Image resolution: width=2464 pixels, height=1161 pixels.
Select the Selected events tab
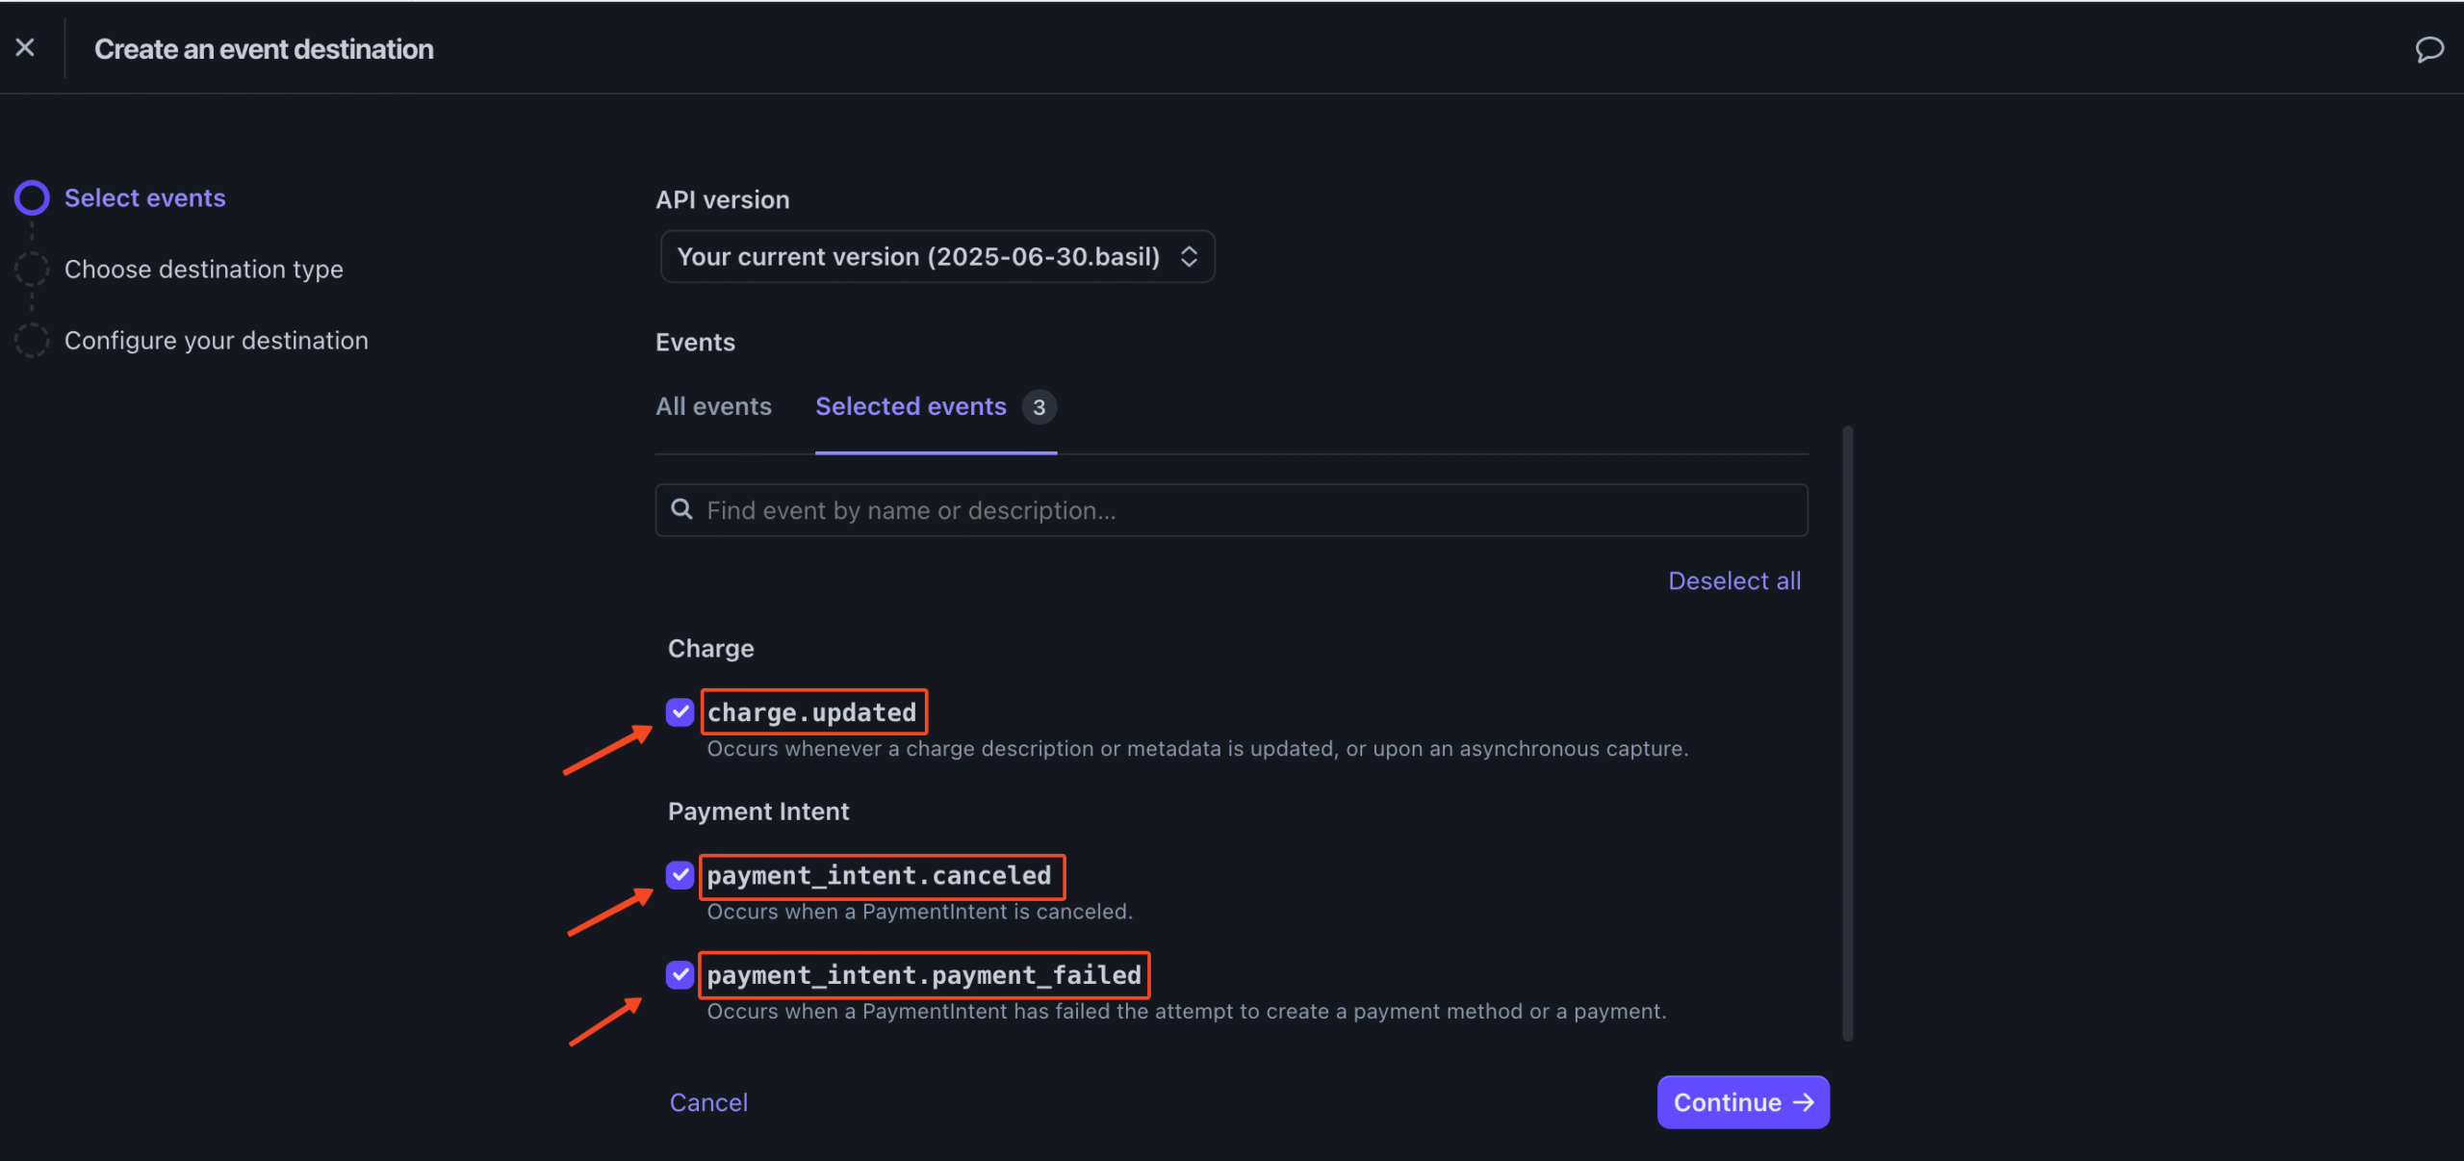pos(911,406)
